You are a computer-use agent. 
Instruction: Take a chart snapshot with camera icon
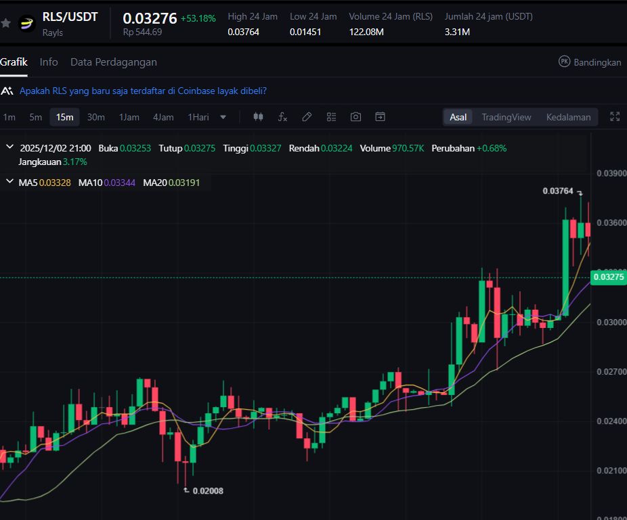pyautogui.click(x=355, y=117)
